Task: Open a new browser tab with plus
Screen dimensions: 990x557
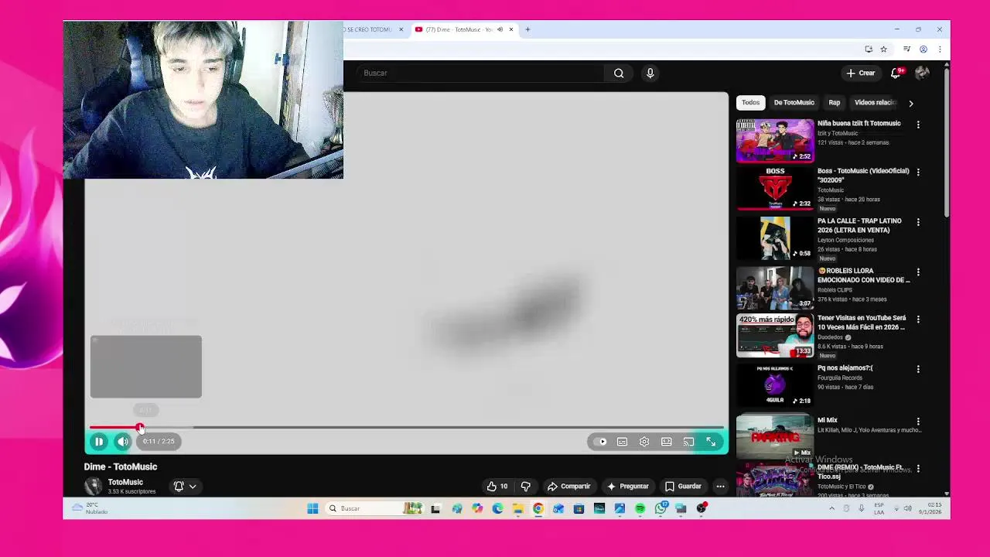Action: pos(527,29)
